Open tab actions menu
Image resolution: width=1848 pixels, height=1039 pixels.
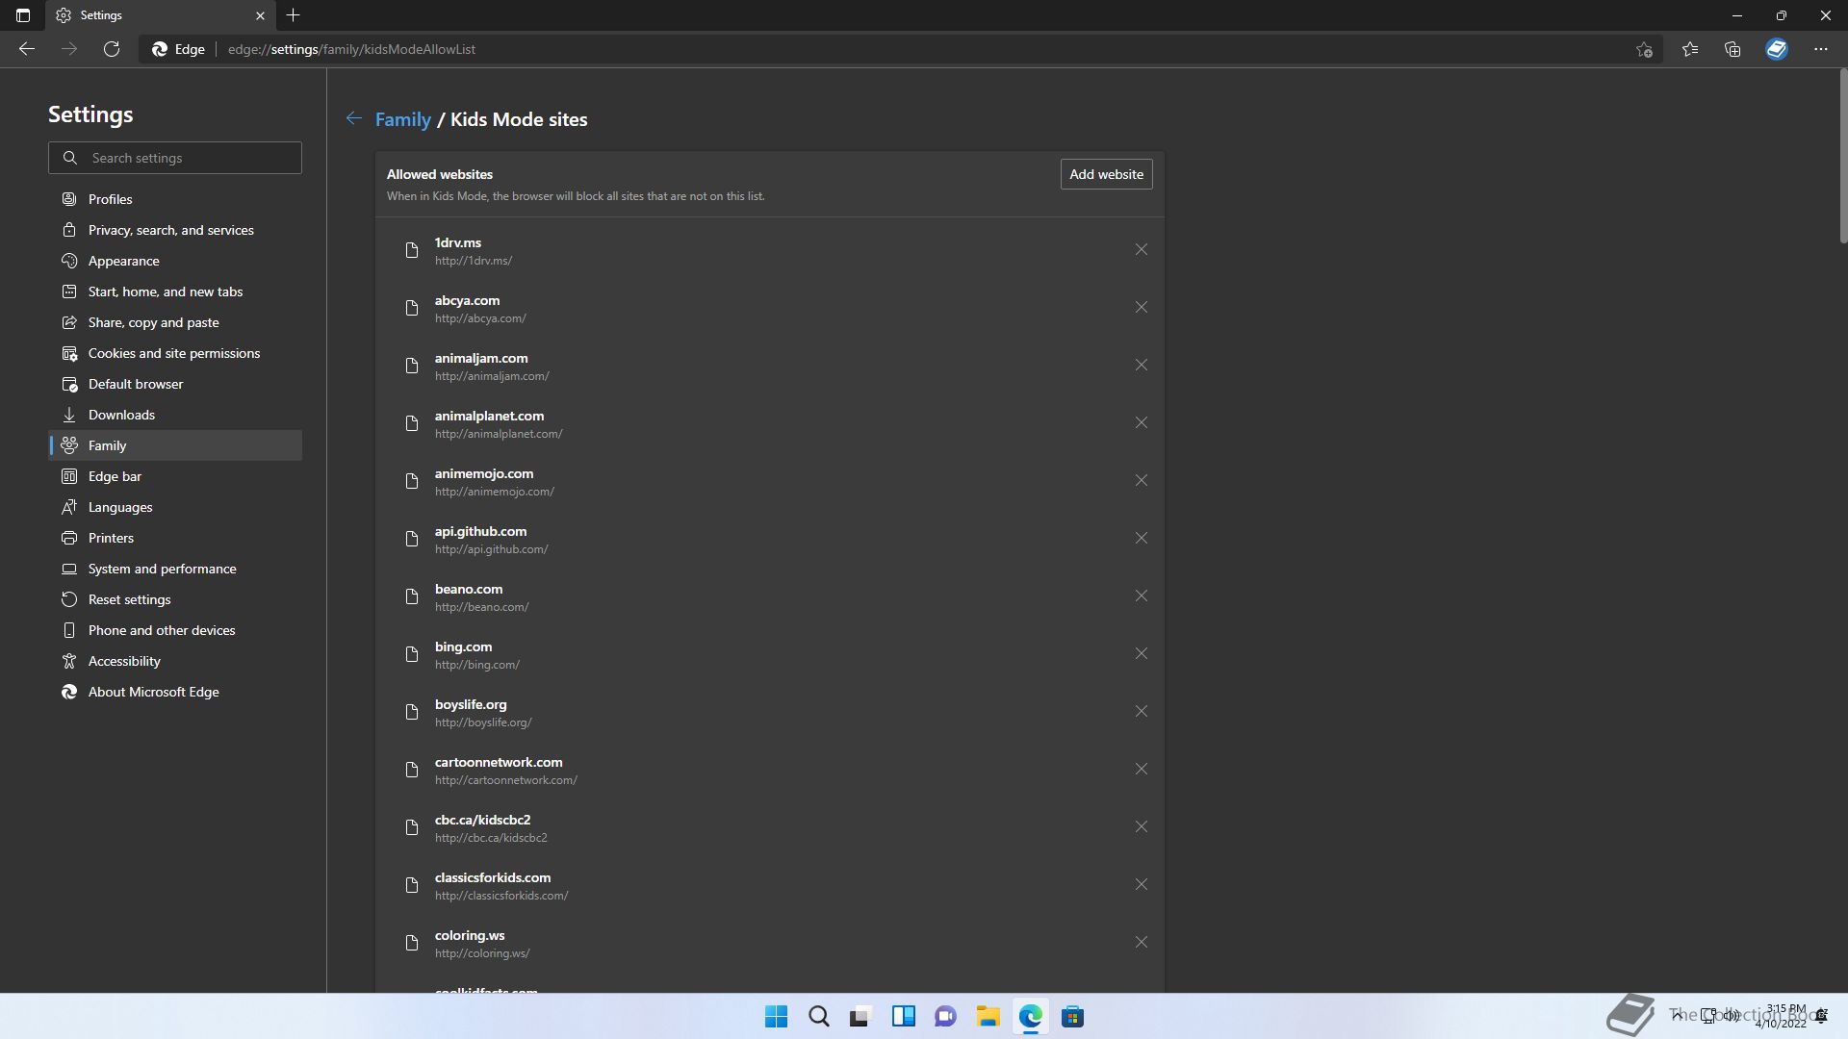[x=23, y=15]
